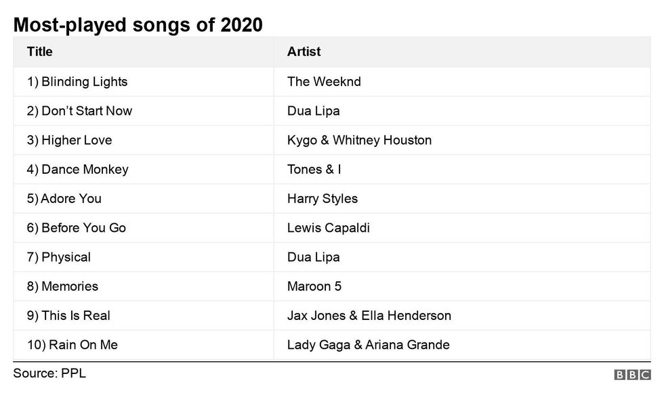Select the Memories song title
The image size is (664, 397).
pyautogui.click(x=62, y=286)
